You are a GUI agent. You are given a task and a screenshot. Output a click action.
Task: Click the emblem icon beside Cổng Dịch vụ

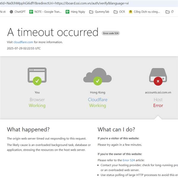coord(131,12)
